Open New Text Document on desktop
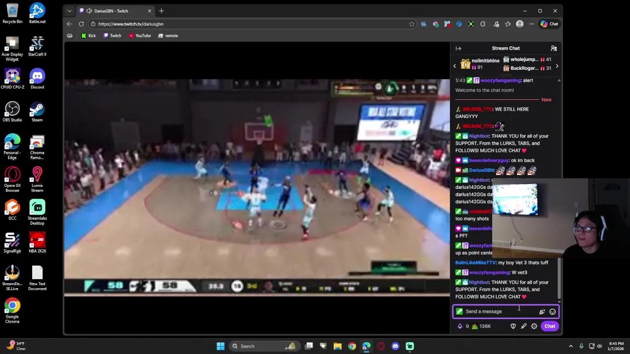 click(37, 278)
